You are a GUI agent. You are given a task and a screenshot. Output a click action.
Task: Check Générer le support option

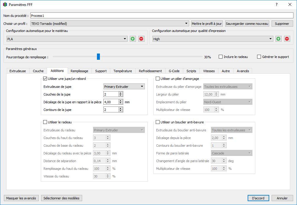pyautogui.click(x=259, y=57)
